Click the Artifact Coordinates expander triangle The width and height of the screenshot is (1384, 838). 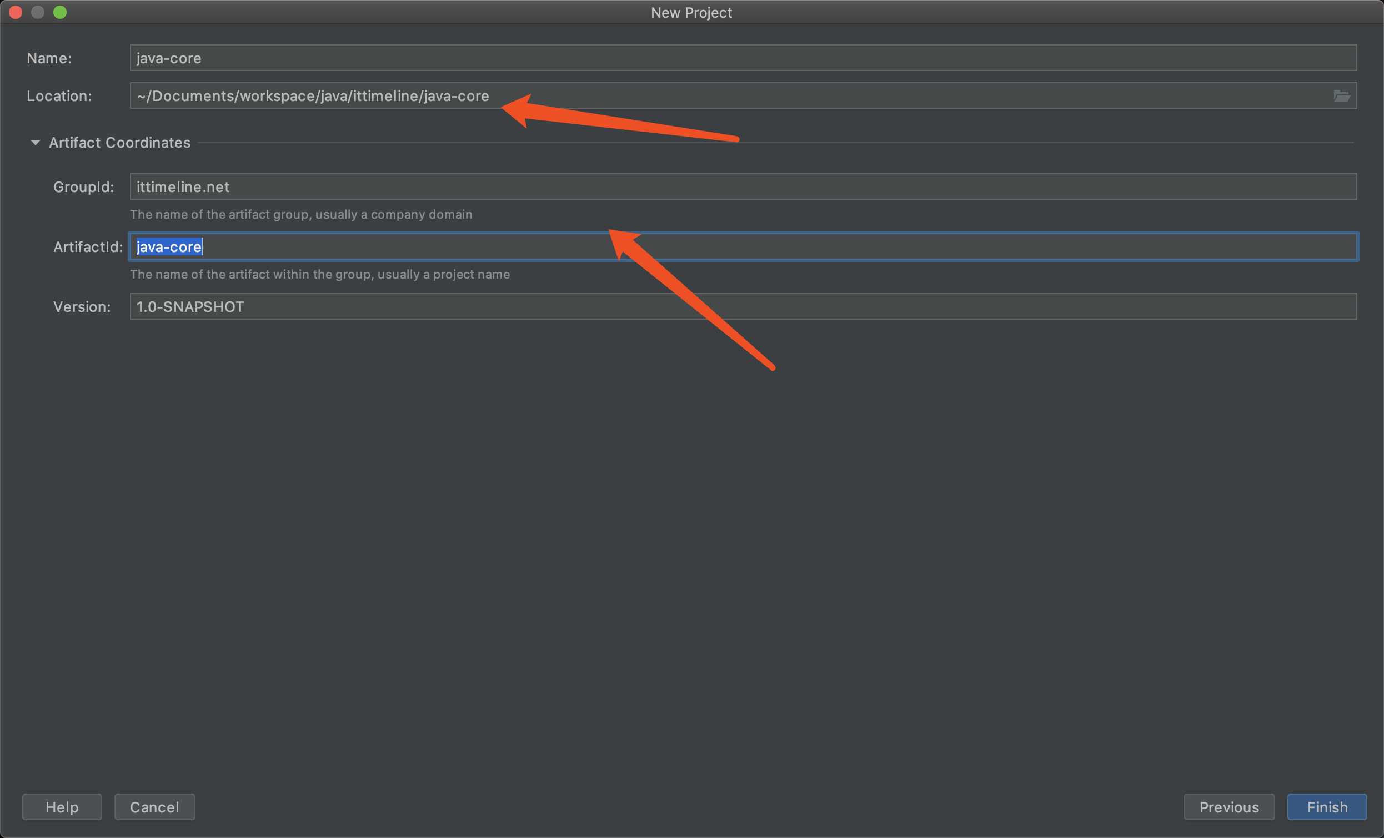point(34,142)
